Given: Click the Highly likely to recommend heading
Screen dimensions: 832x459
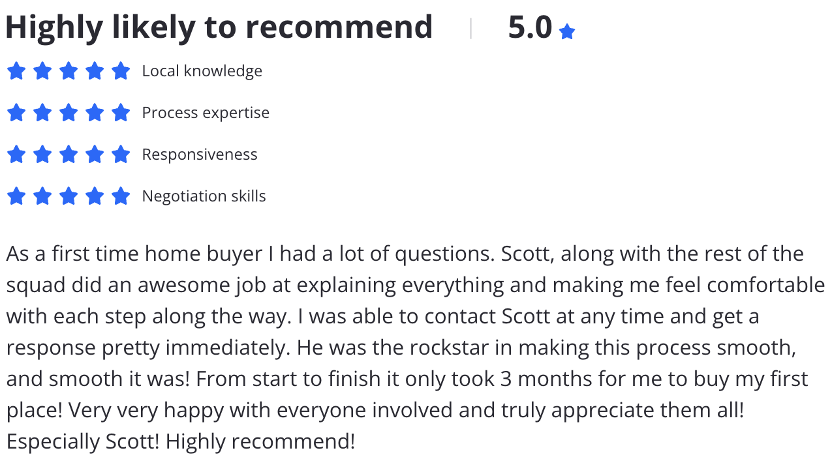Looking at the screenshot, I should 219,28.
